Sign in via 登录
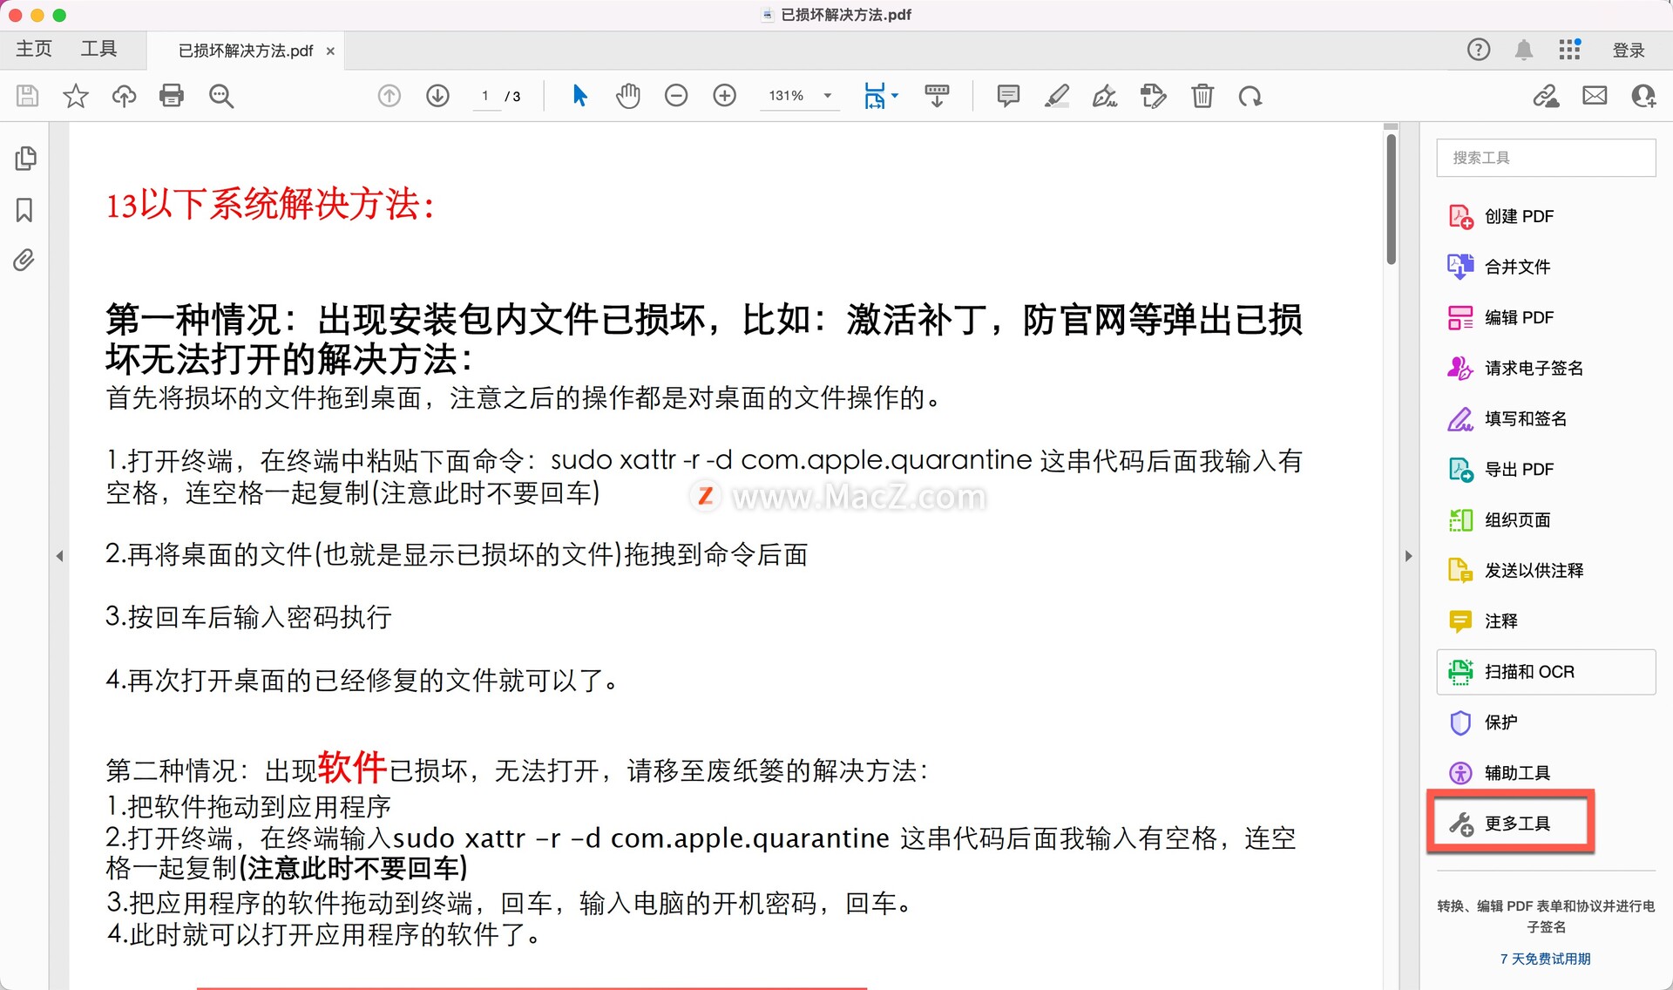Image resolution: width=1673 pixels, height=990 pixels. pyautogui.click(x=1629, y=51)
